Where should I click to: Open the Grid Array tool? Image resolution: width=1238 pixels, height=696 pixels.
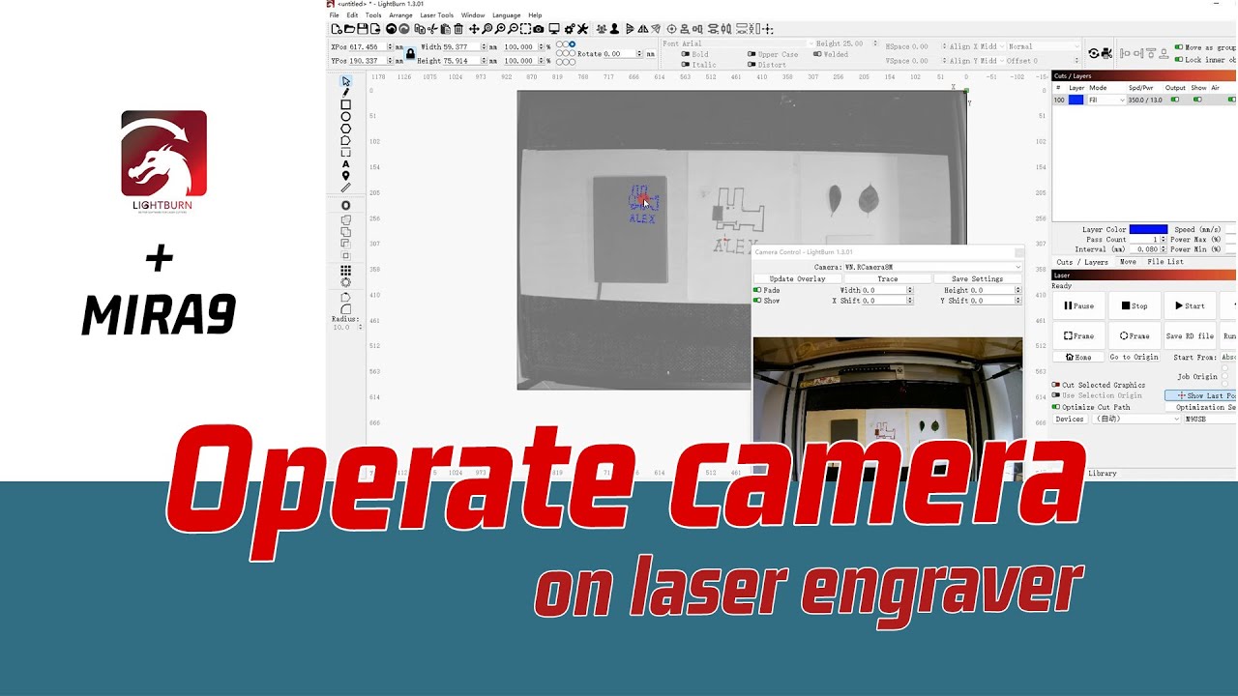click(x=345, y=272)
